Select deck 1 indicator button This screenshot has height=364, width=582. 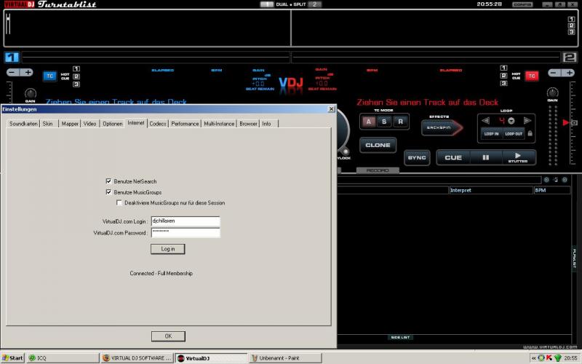12,58
